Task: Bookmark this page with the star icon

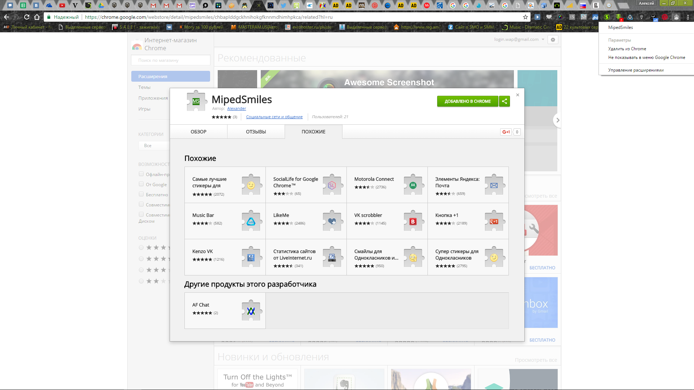Action: pyautogui.click(x=525, y=17)
